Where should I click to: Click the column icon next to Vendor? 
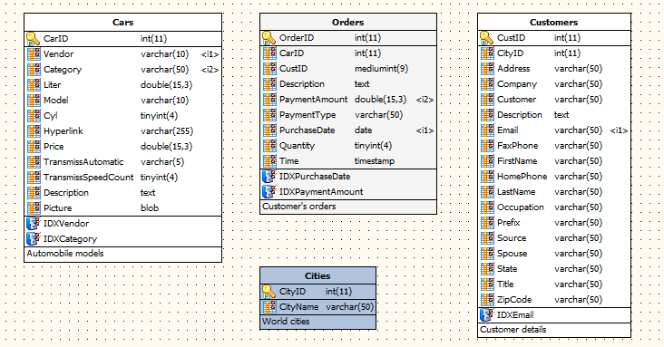click(x=34, y=54)
